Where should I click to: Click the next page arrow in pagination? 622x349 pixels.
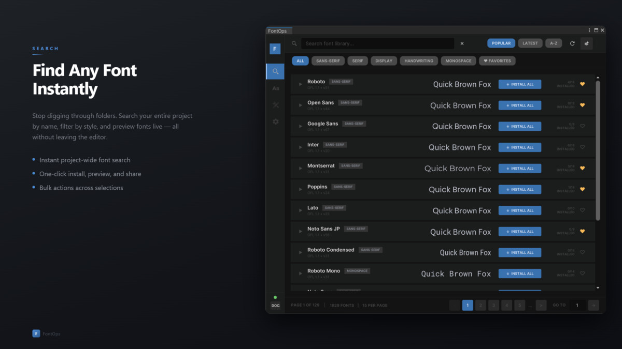click(541, 306)
